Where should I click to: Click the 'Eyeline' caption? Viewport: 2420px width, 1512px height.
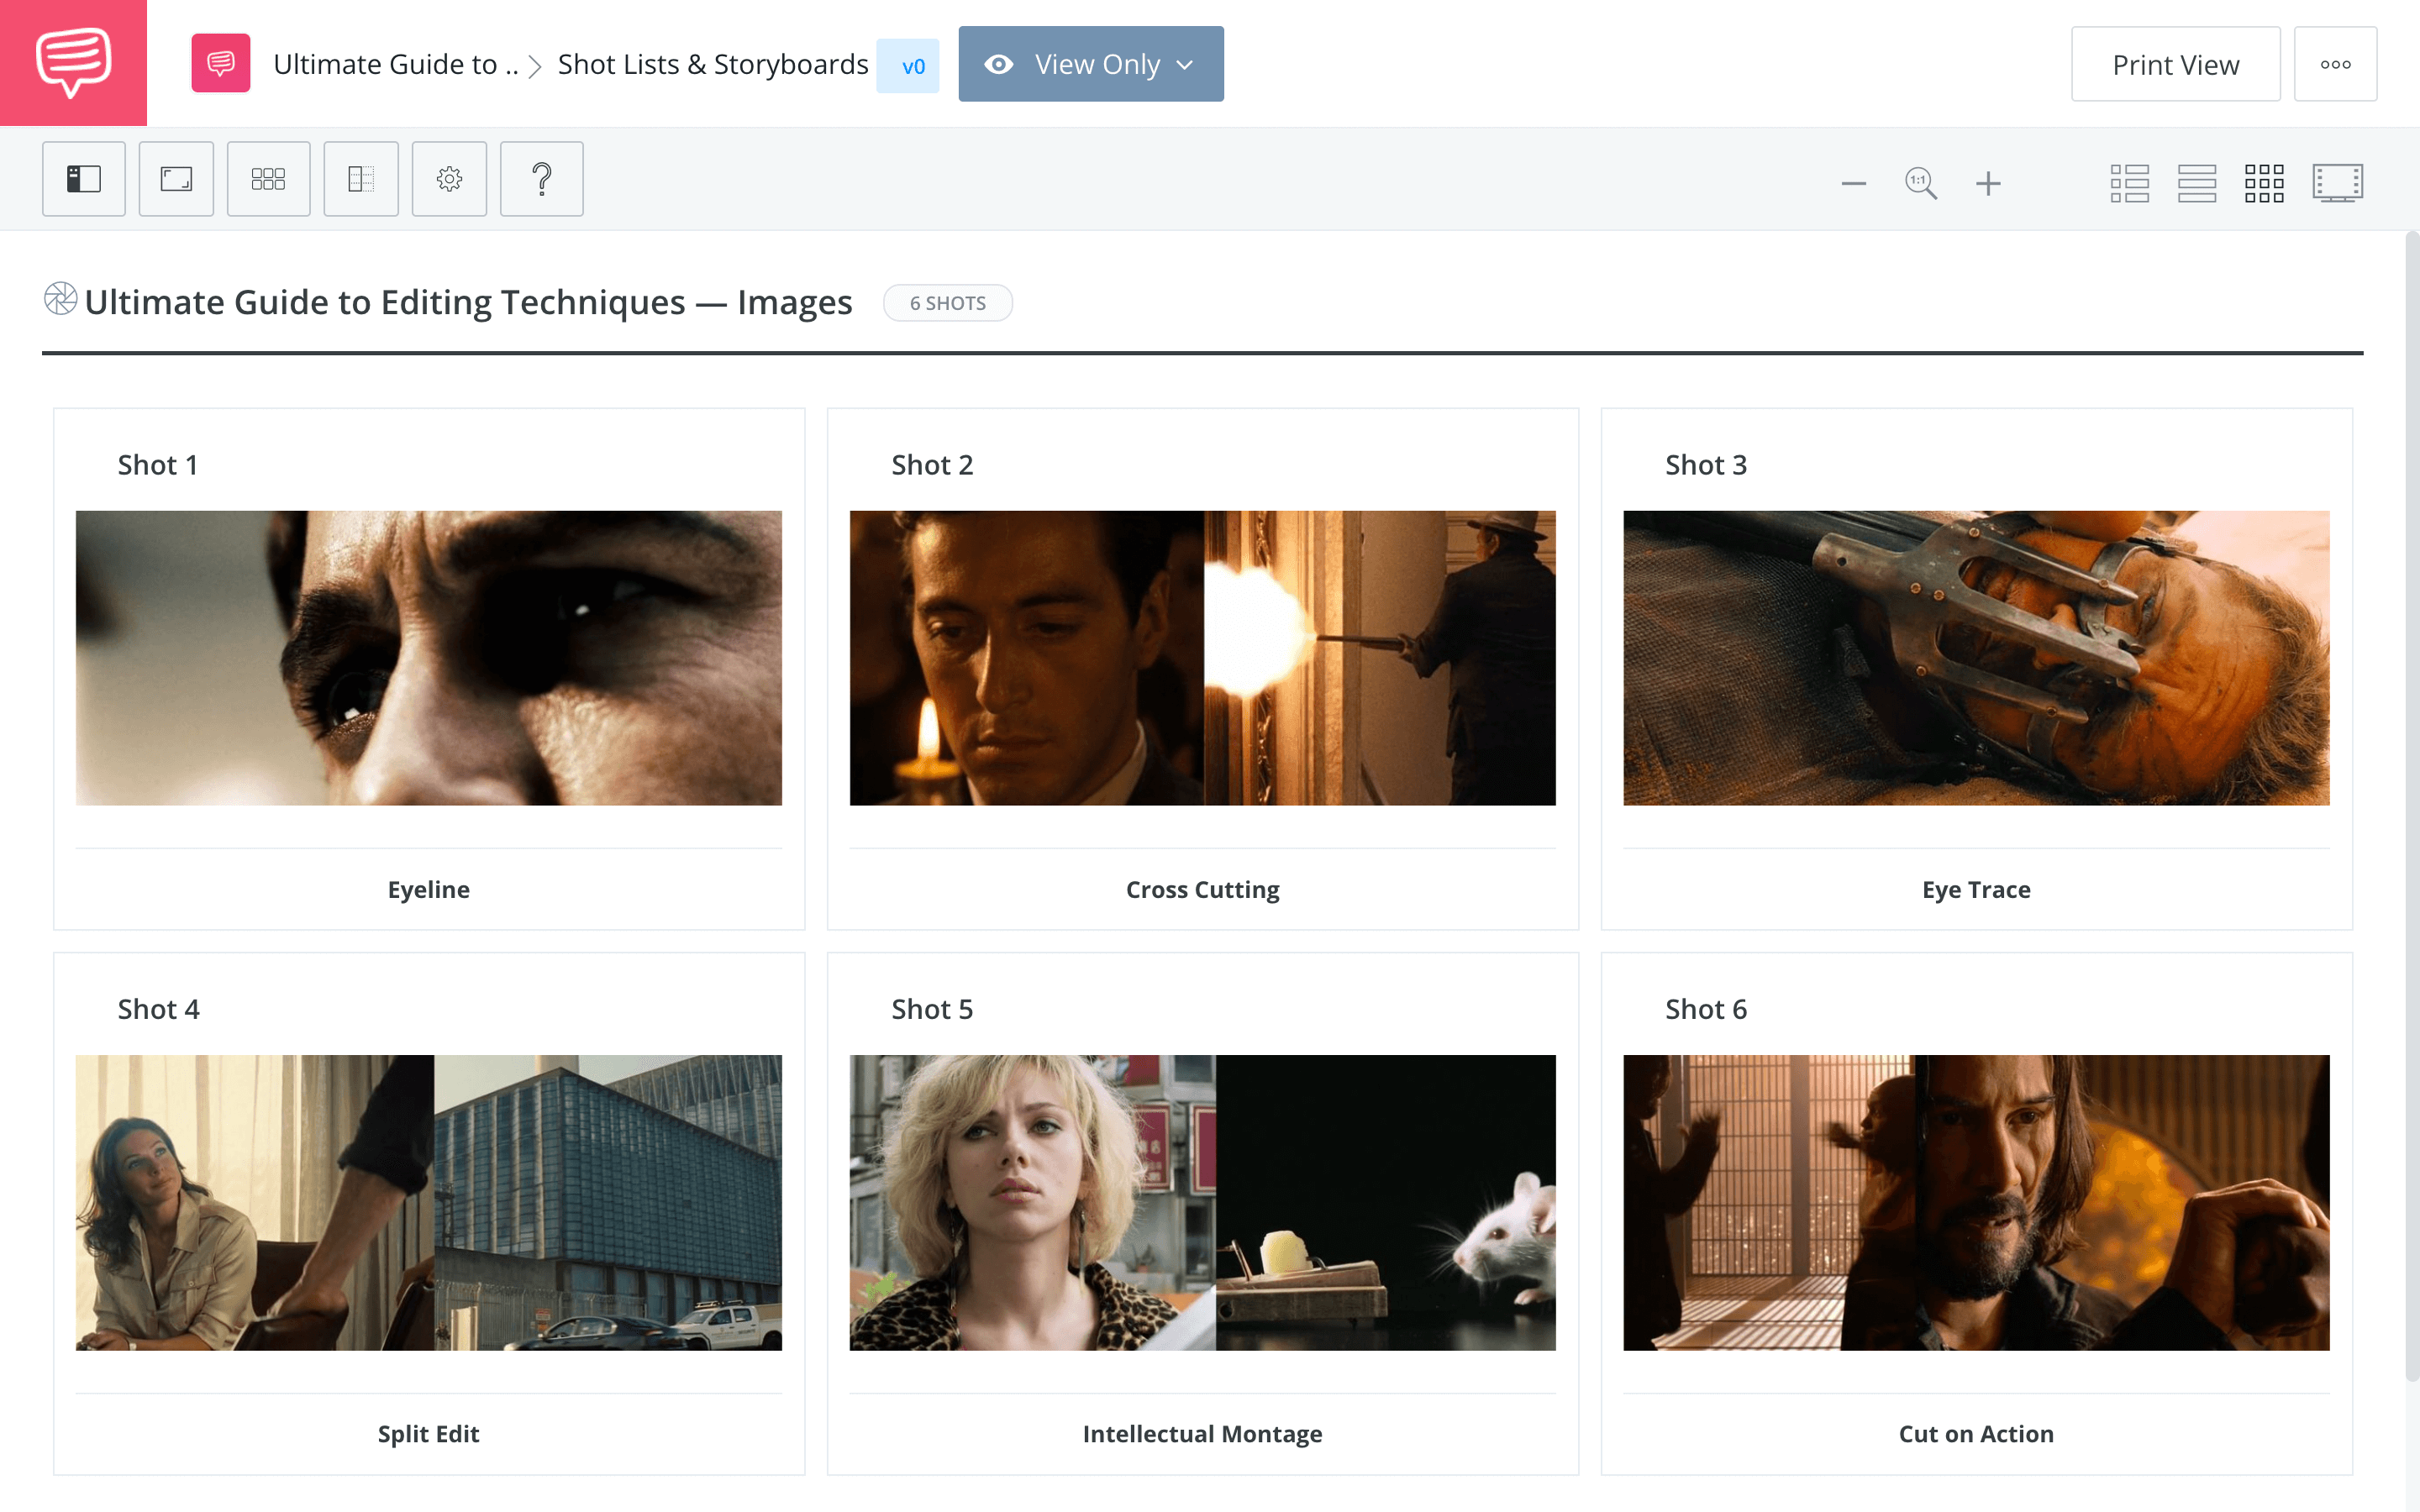[429, 889]
